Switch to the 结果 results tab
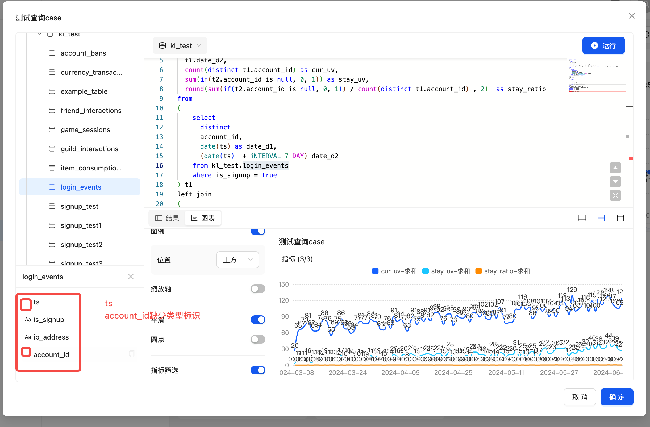The height and width of the screenshot is (427, 650). (x=167, y=218)
